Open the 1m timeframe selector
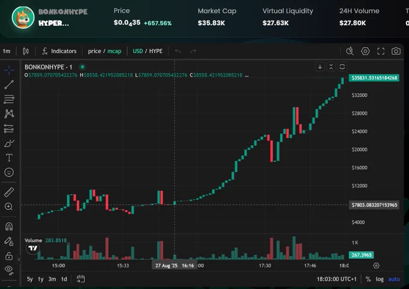409x289 pixels. [7, 51]
